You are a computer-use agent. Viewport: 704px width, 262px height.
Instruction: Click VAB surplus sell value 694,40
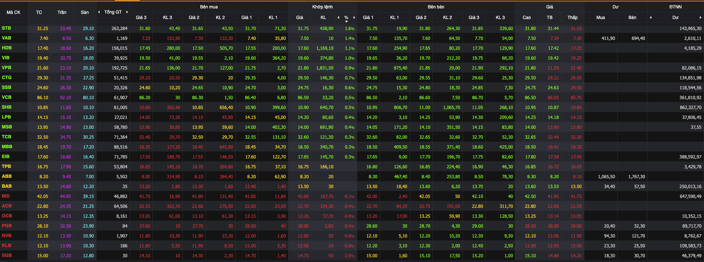[638, 38]
